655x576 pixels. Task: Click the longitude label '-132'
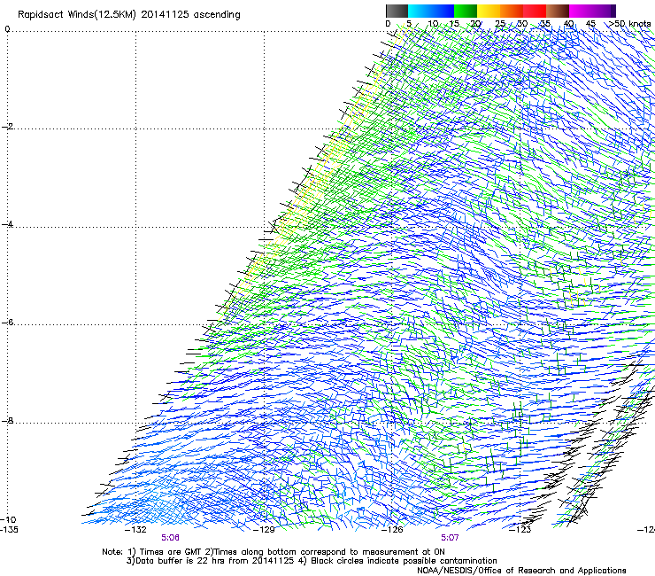click(135, 530)
